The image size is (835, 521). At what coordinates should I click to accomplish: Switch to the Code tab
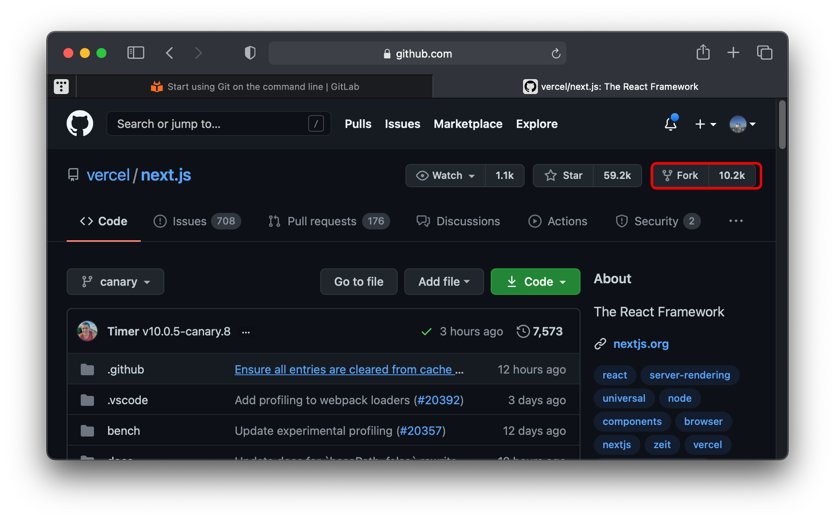click(x=104, y=221)
